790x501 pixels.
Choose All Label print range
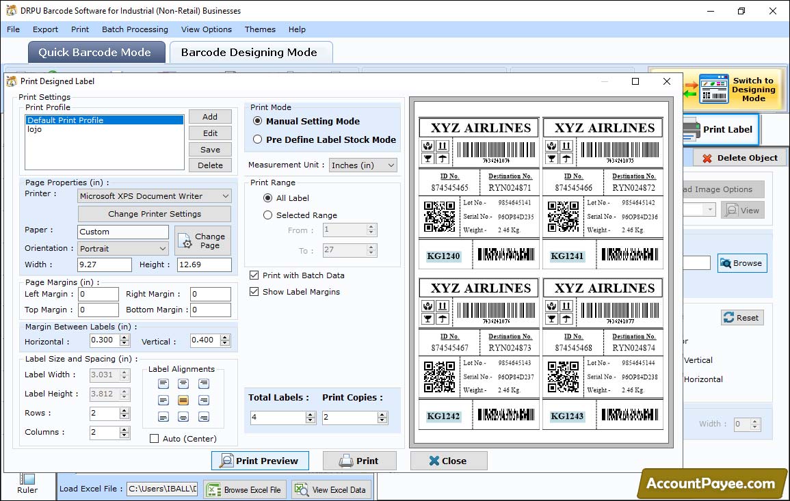coord(268,198)
